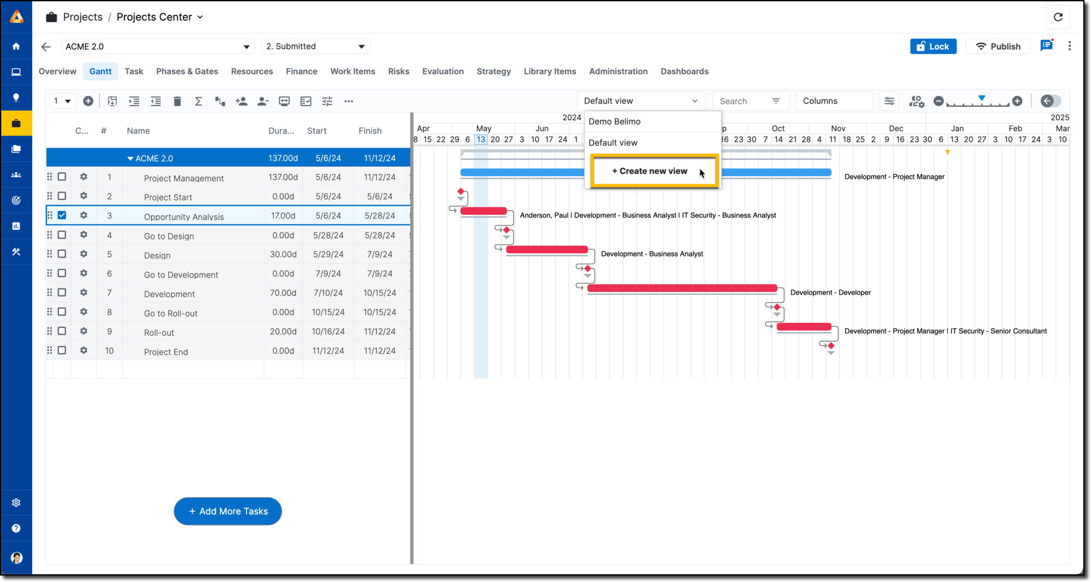Open the comments chat icon

(x=1046, y=46)
